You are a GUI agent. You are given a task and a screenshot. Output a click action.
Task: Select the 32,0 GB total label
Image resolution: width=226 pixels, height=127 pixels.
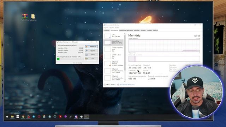coord(197,36)
